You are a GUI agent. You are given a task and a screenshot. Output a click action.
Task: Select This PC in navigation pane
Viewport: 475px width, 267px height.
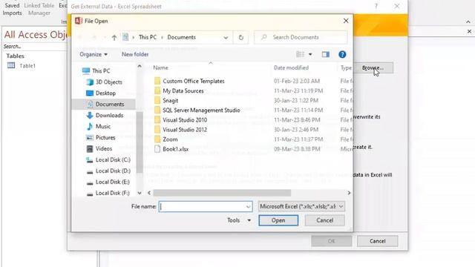[x=101, y=71]
